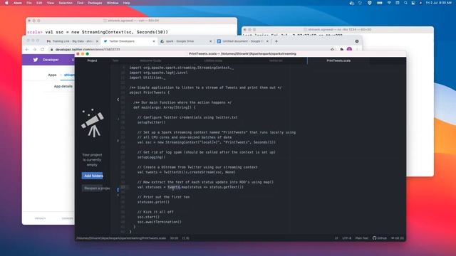This screenshot has width=456, height=256.
Task: Open the Help menu in menu bar
Action: tap(127, 3)
